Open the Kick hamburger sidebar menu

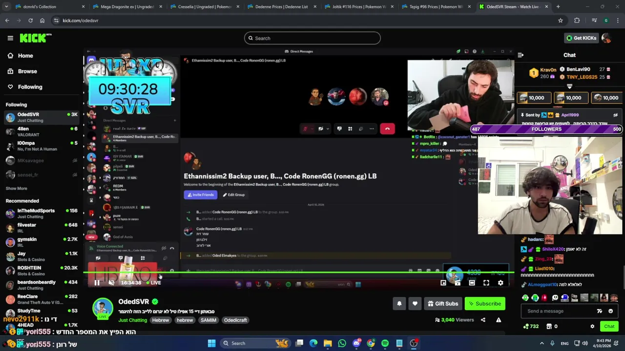[x=10, y=38]
